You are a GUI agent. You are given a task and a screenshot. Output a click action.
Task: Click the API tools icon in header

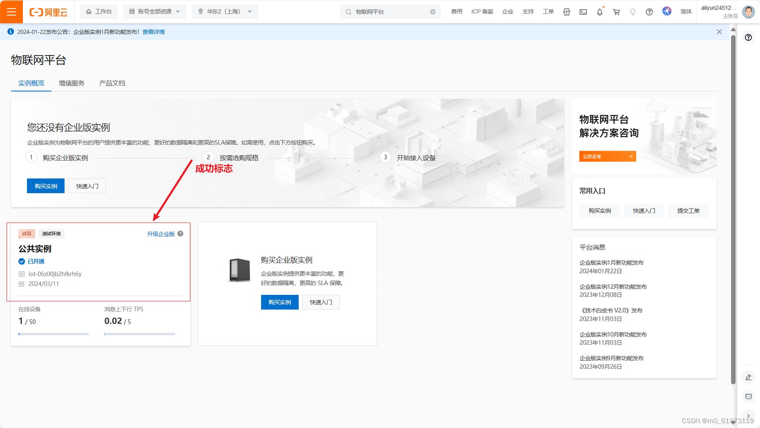click(566, 12)
